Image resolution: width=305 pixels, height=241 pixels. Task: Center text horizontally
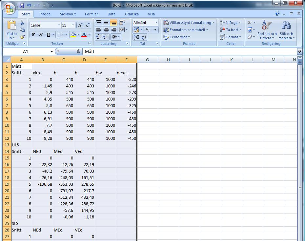(x=106, y=30)
